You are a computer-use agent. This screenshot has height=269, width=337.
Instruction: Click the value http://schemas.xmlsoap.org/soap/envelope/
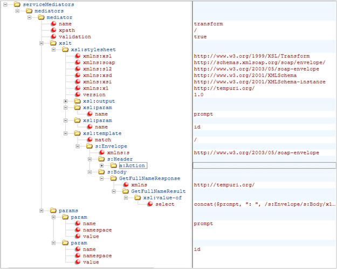click(259, 63)
